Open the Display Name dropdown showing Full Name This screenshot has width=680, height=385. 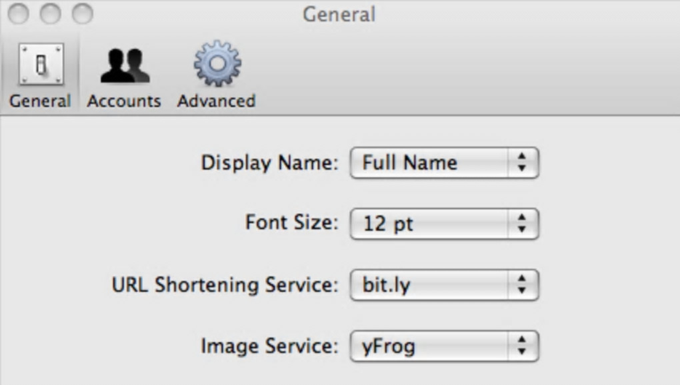pyautogui.click(x=433, y=163)
